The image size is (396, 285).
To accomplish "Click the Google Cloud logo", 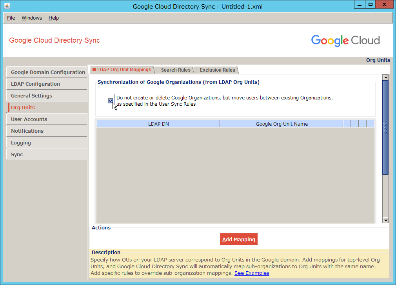I will (345, 41).
